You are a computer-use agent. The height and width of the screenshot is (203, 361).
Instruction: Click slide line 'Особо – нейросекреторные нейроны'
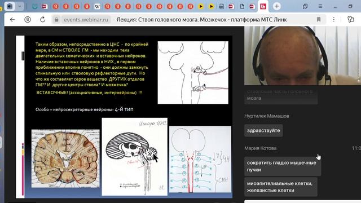click(x=74, y=109)
